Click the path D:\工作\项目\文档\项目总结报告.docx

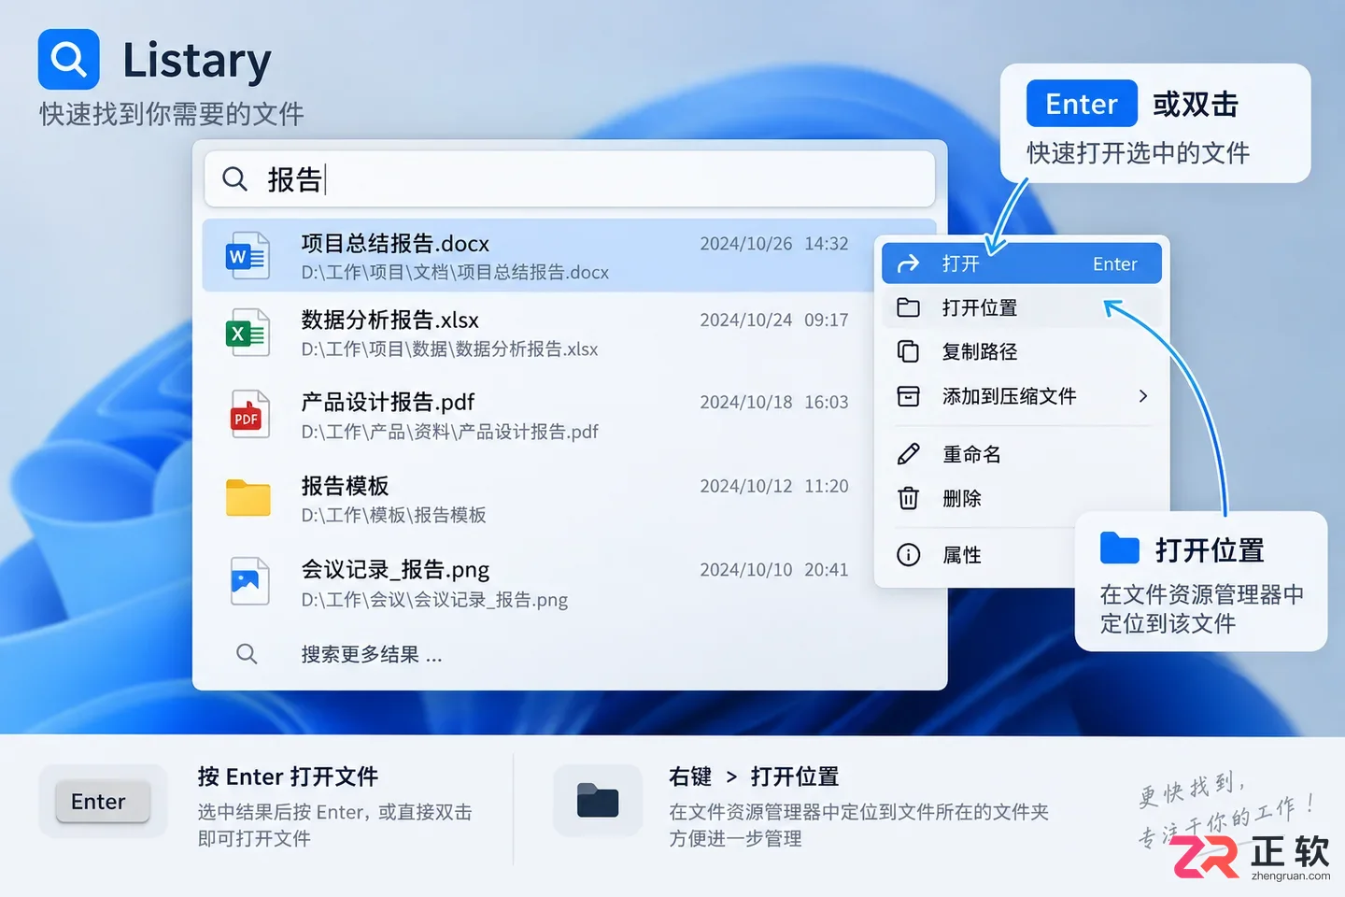coord(455,273)
